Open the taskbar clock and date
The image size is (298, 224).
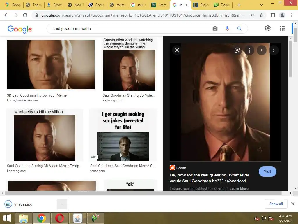click(285, 218)
